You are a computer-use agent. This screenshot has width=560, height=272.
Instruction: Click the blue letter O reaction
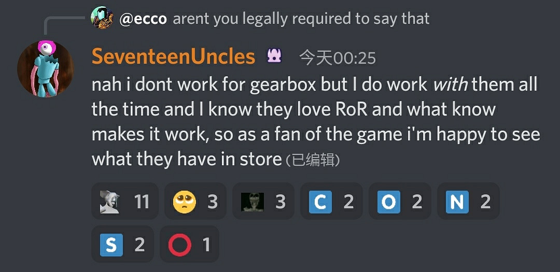[400, 202]
